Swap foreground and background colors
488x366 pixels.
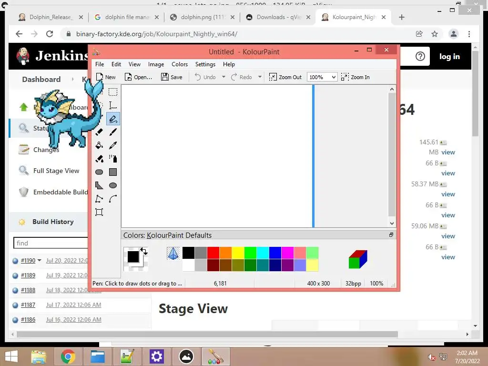tap(144, 251)
